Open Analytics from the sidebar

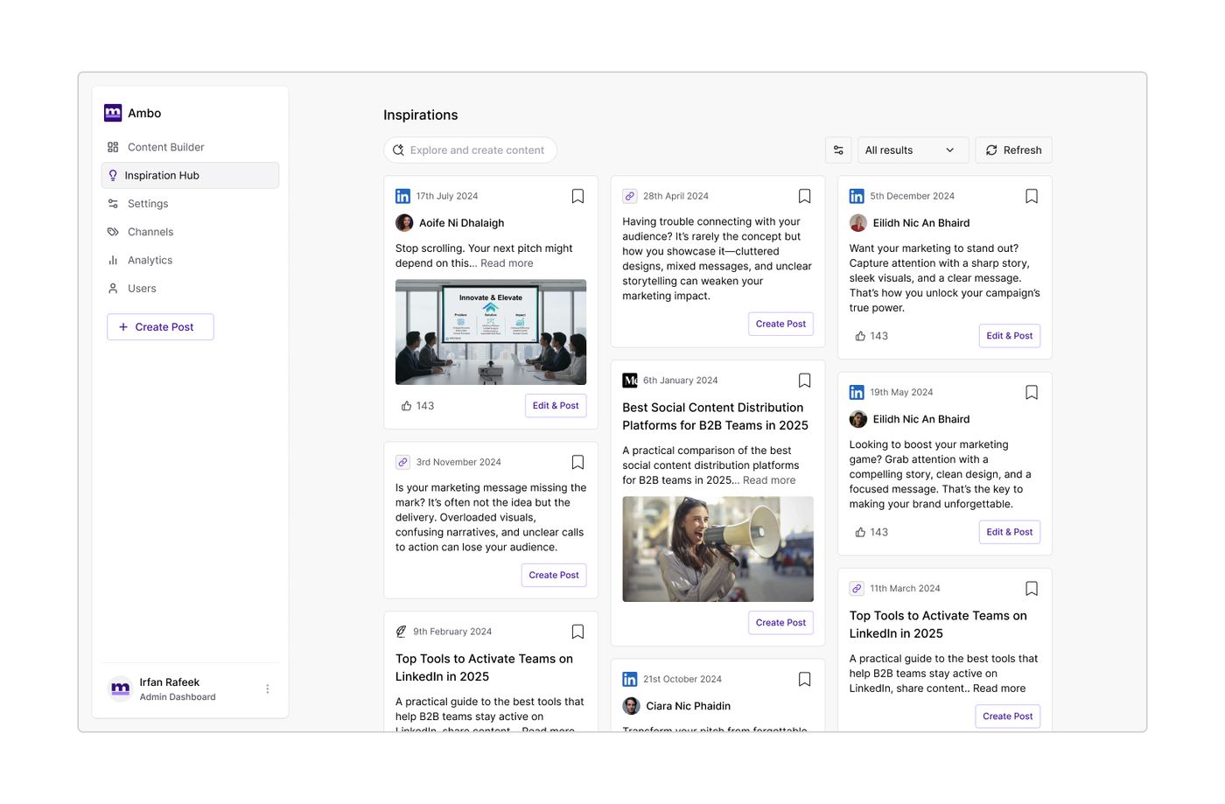190,260
